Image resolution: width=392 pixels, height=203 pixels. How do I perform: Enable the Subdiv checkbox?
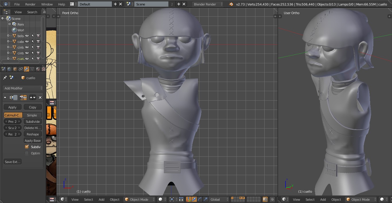[27, 147]
